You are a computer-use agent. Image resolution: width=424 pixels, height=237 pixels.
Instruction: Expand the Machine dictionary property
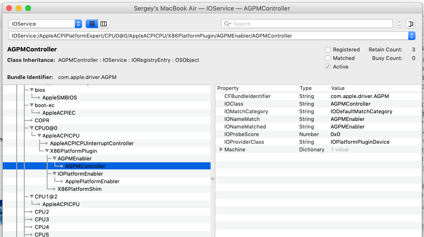221,149
